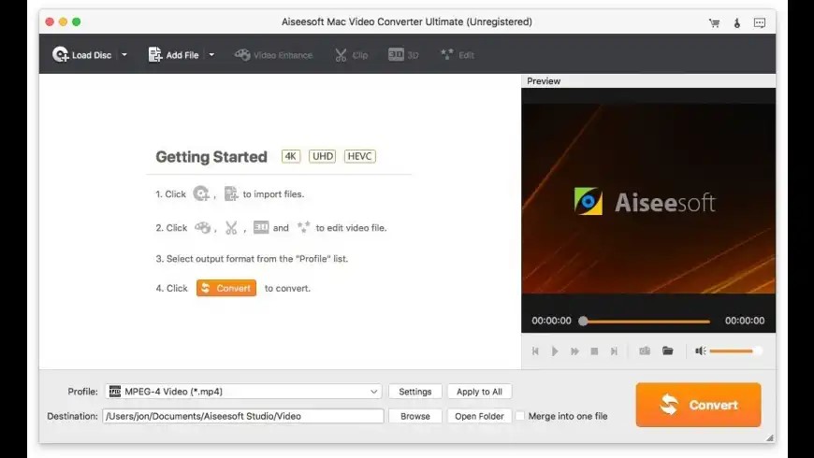Skip to next item in preview player

click(614, 351)
